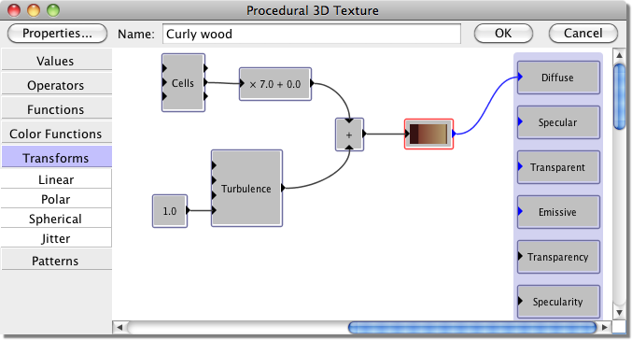
Task: Click the Specular output module
Action: point(558,122)
